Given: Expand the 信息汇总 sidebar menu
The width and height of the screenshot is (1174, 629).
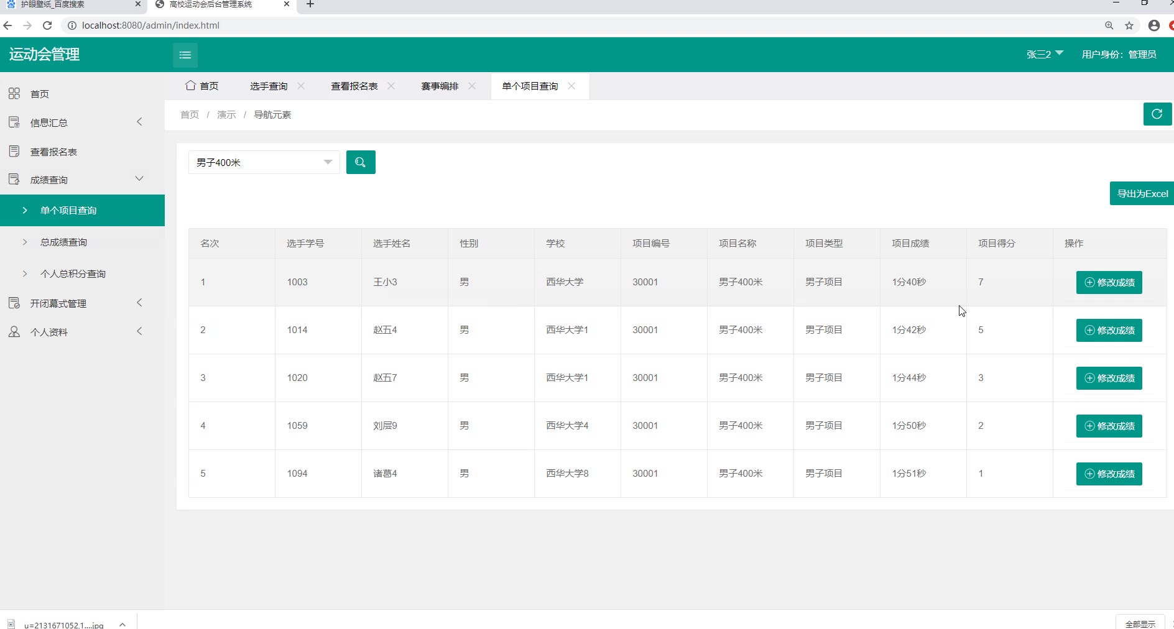Looking at the screenshot, I should (75, 122).
